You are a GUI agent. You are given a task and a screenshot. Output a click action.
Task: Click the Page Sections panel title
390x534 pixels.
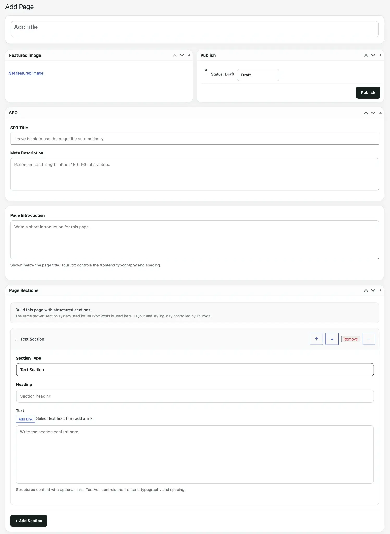tap(24, 290)
